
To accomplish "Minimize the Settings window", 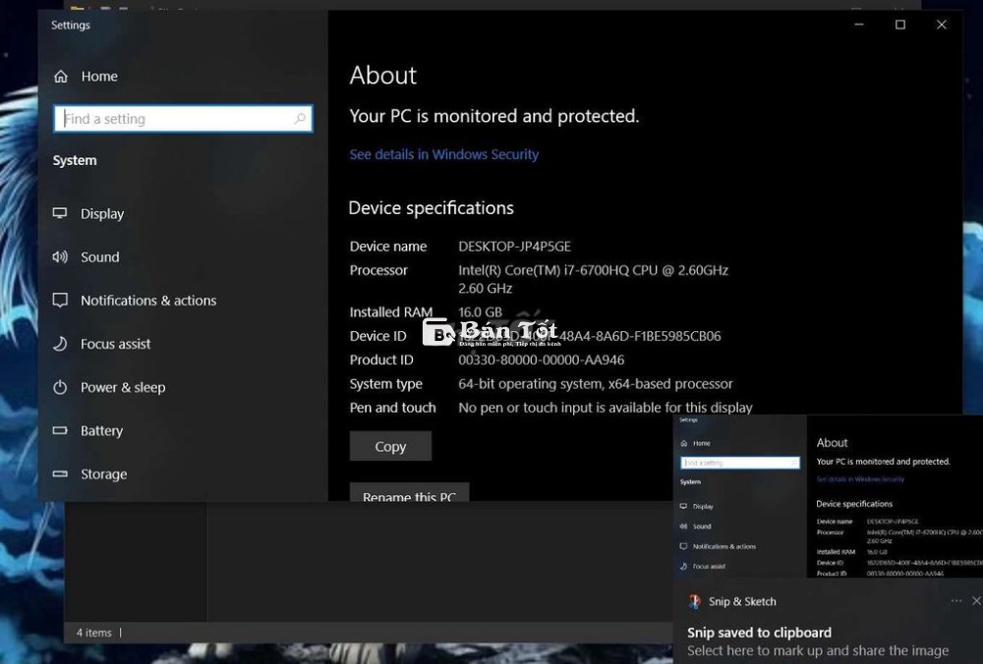I will [x=859, y=25].
